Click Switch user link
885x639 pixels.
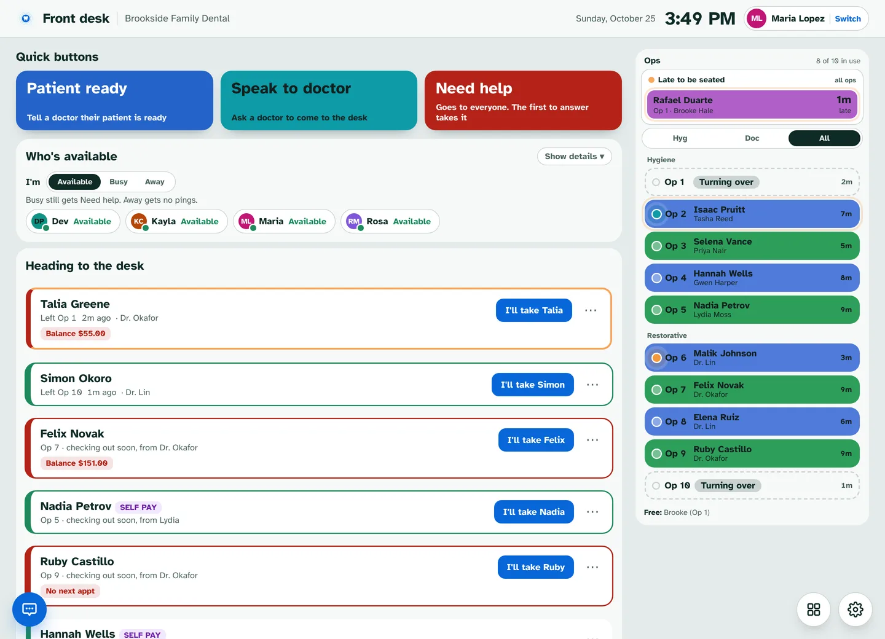point(848,18)
